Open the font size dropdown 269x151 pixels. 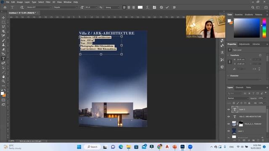tap(91, 8)
